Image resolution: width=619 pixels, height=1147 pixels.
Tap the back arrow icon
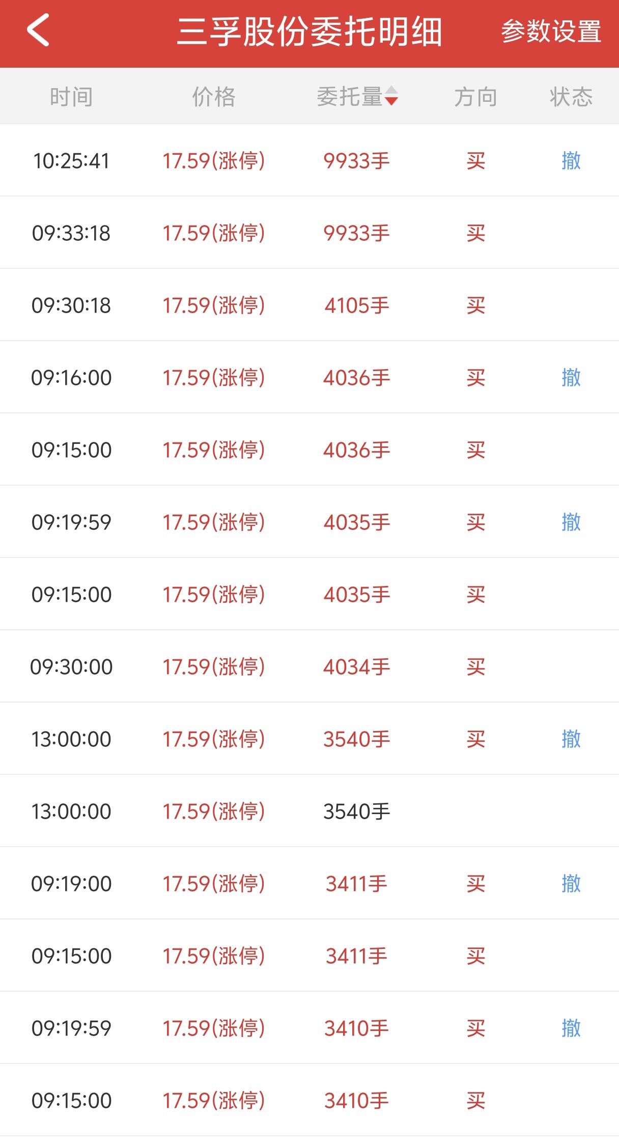point(38,31)
